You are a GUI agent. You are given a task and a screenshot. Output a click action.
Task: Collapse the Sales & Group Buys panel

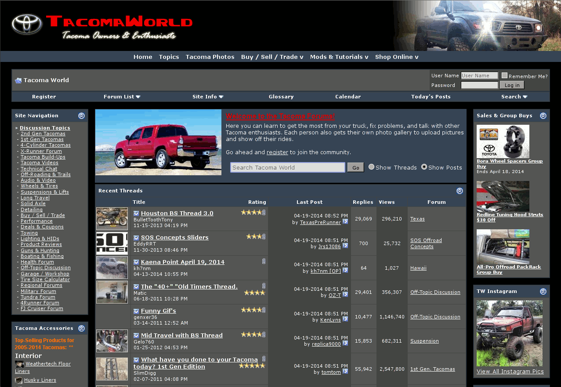click(543, 116)
